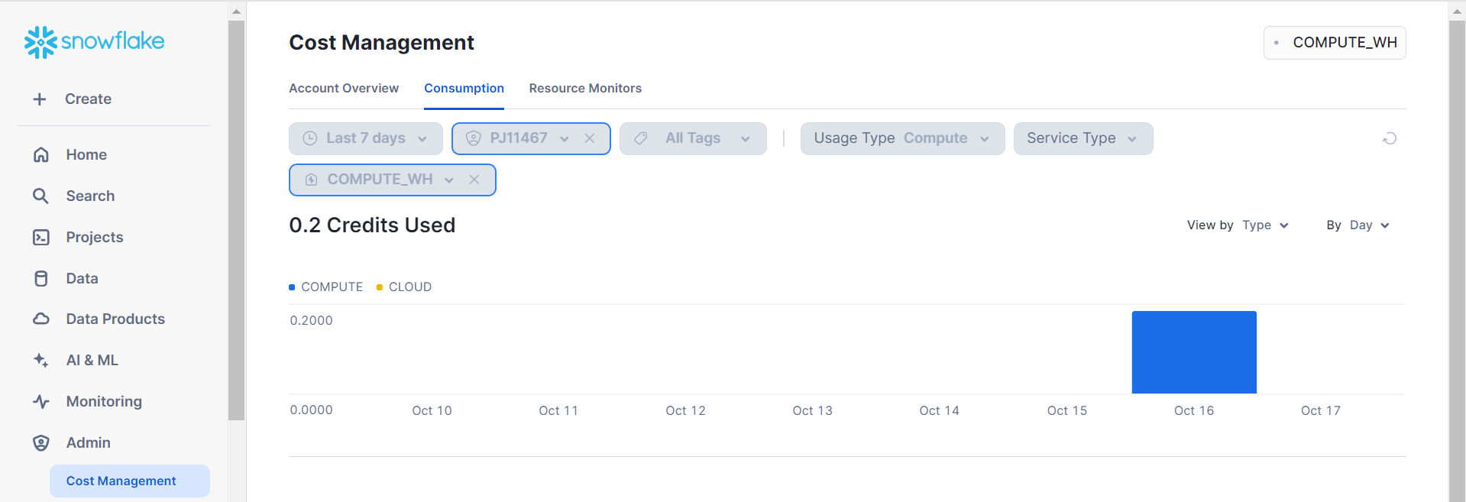Select Cost Management under Admin
The height and width of the screenshot is (502, 1466).
(x=130, y=481)
